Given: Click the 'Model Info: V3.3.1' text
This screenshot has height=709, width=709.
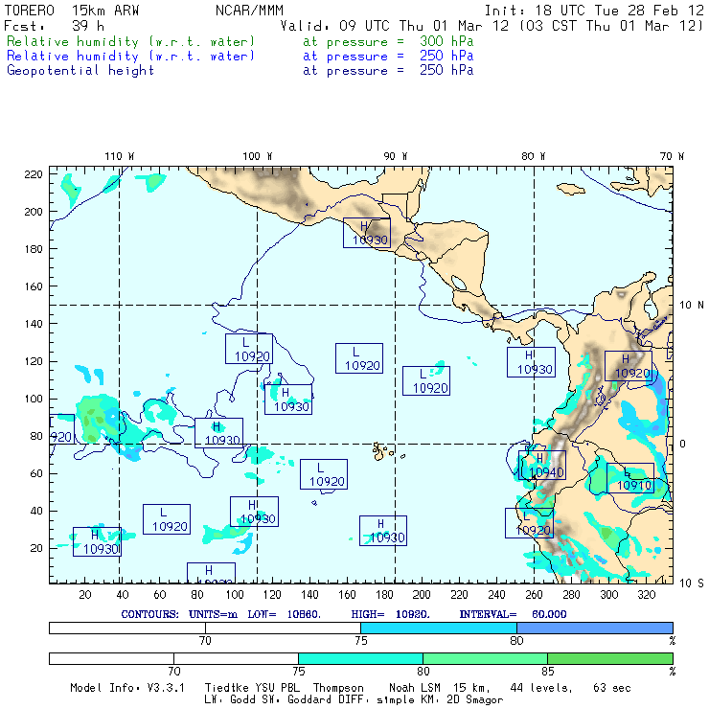Looking at the screenshot, I should pos(127,688).
